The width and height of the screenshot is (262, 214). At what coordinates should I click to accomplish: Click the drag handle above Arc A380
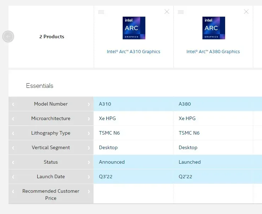pos(181,12)
